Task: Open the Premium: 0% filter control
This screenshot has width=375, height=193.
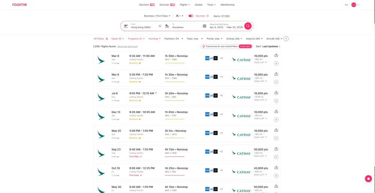Action: pyautogui.click(x=174, y=39)
